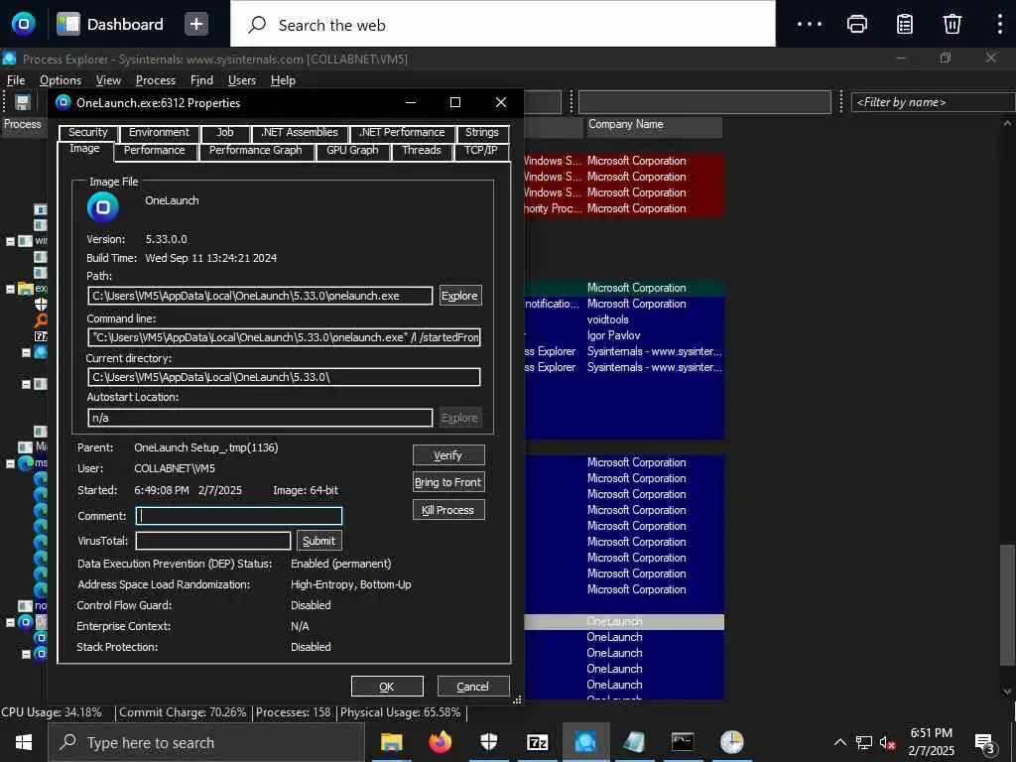The height and width of the screenshot is (762, 1016).
Task: Open a new tab with the plus button
Action: tap(196, 25)
